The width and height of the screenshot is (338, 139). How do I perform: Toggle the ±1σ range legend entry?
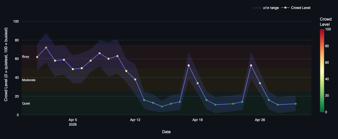266,8
